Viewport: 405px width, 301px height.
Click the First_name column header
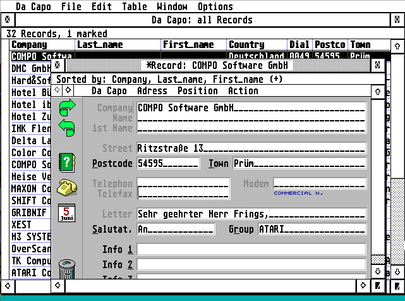194,45
